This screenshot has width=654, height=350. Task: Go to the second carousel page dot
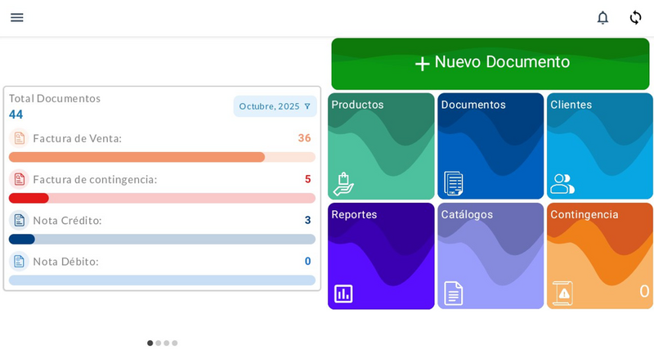pyautogui.click(x=158, y=343)
